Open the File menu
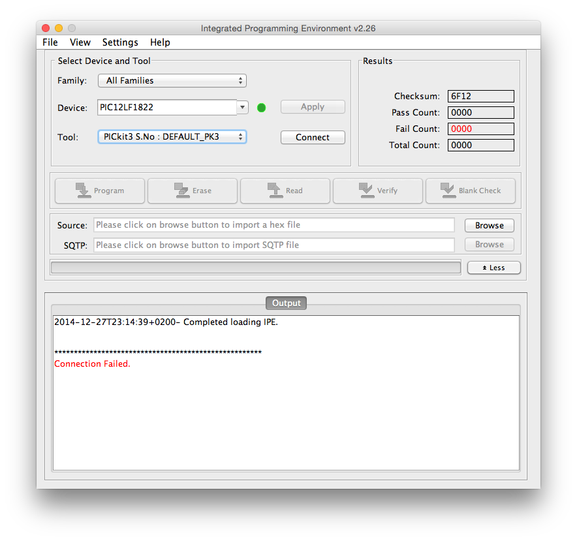The image size is (577, 541). 50,42
